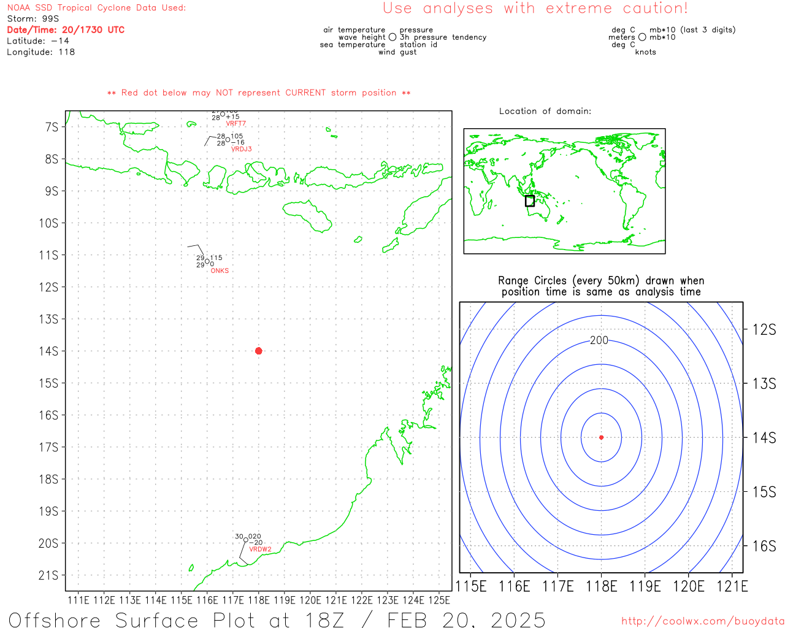Select 'knots' legend text
This screenshot has height=628, width=785.
pos(646,52)
